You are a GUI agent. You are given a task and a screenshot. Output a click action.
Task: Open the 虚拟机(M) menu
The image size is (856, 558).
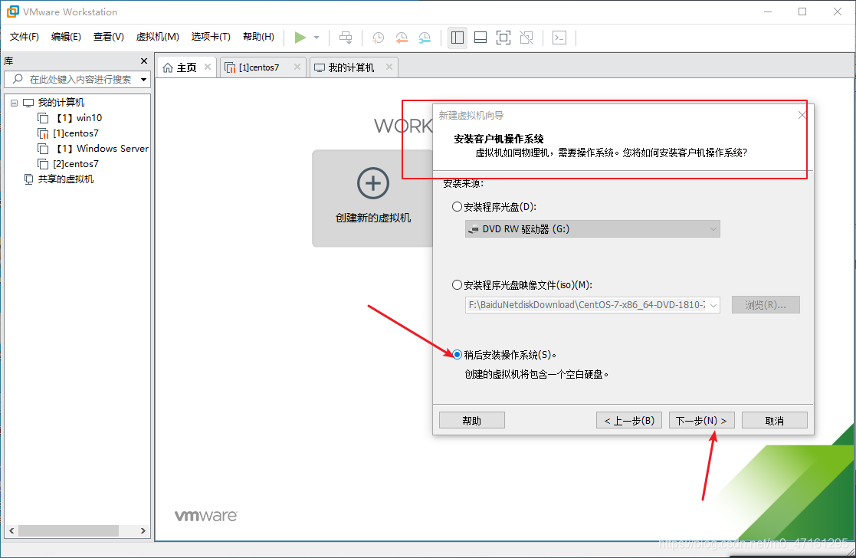tap(157, 37)
